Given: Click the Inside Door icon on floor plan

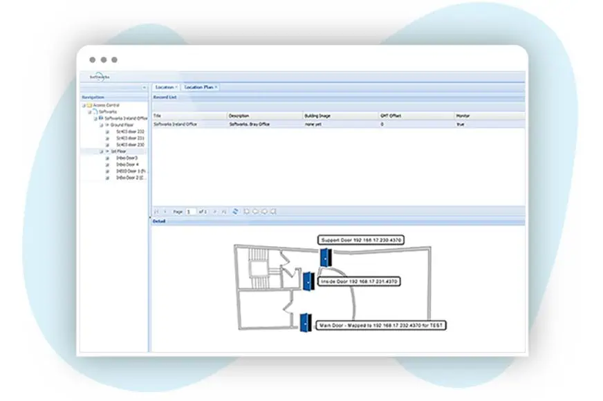Looking at the screenshot, I should coord(308,281).
